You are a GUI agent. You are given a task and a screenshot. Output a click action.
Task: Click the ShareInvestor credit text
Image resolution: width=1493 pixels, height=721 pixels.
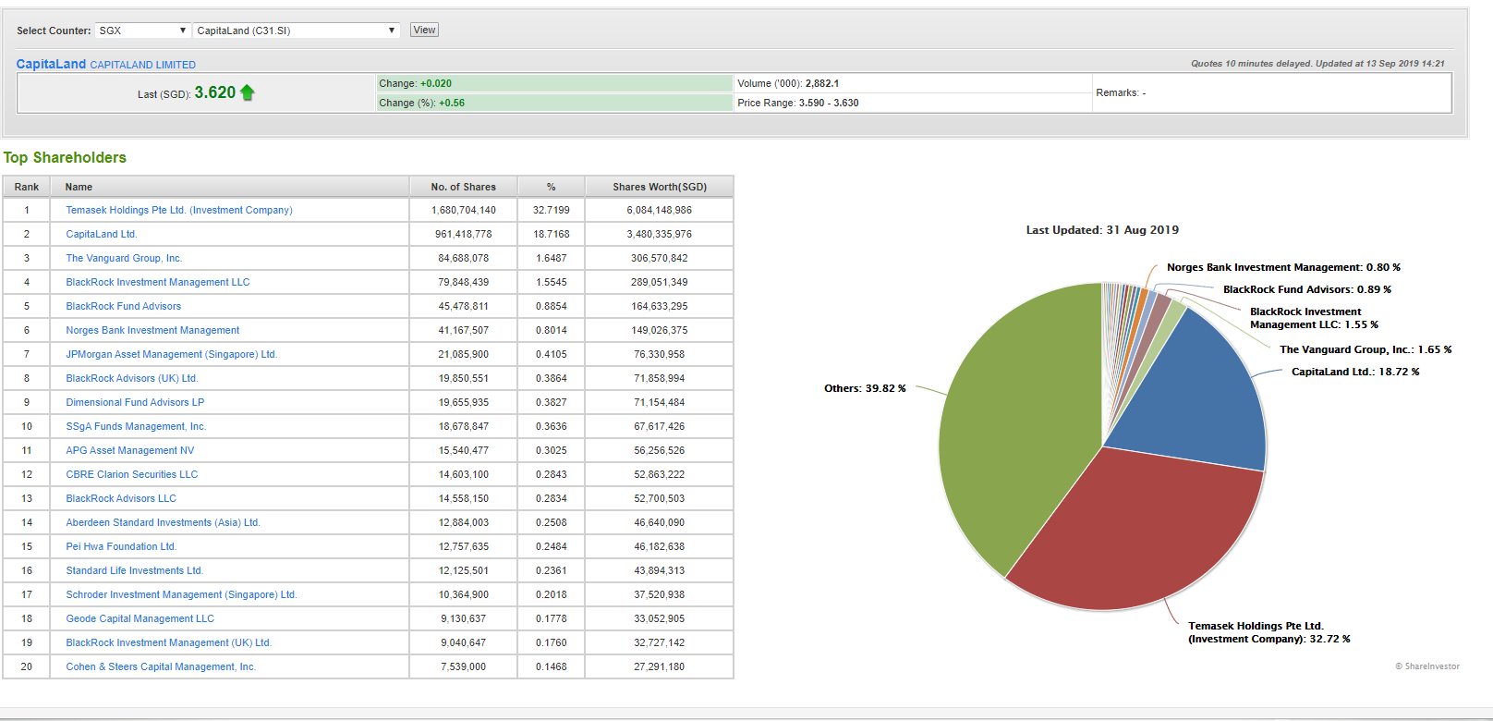[1427, 666]
